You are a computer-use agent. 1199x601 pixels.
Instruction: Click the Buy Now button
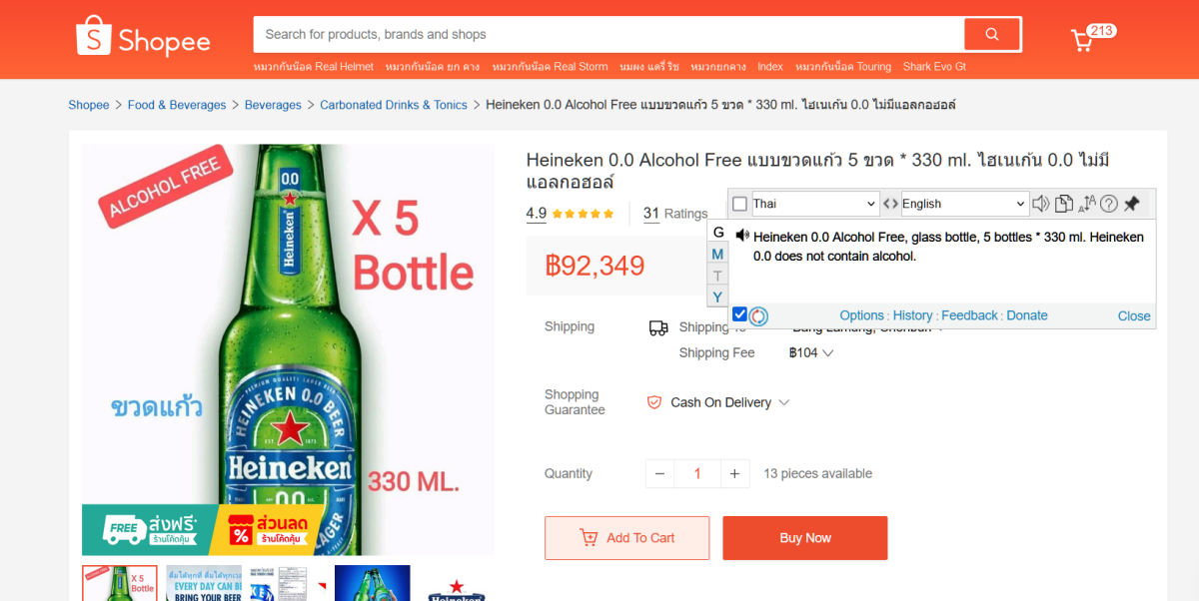tap(804, 538)
